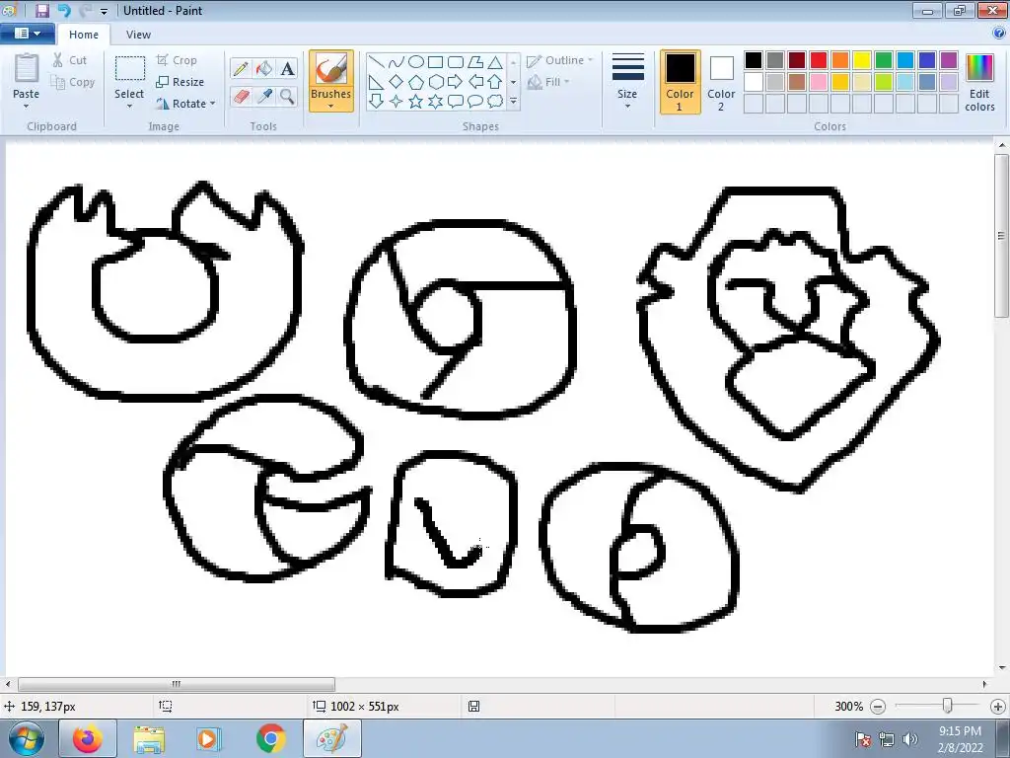The height and width of the screenshot is (758, 1010).
Task: Open the Outline dropdown
Action: pyautogui.click(x=559, y=60)
